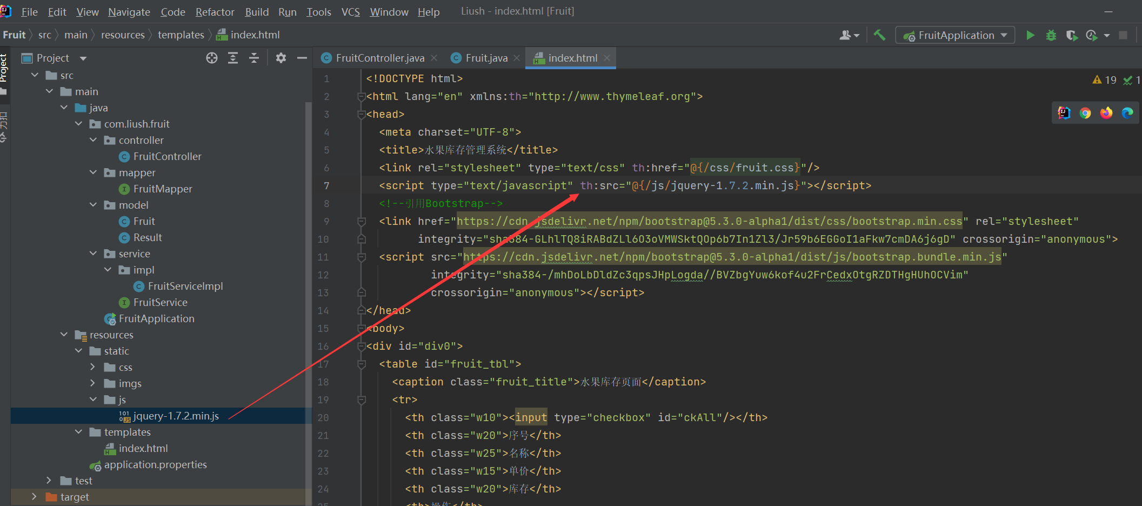Click the inspection warnings indicator showing 19

point(1104,79)
